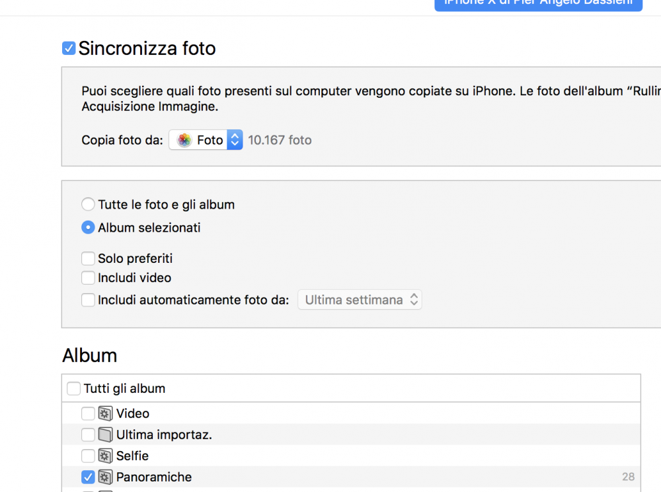Check the Selfie album checkbox
Screen dimensions: 661x492
(x=88, y=456)
